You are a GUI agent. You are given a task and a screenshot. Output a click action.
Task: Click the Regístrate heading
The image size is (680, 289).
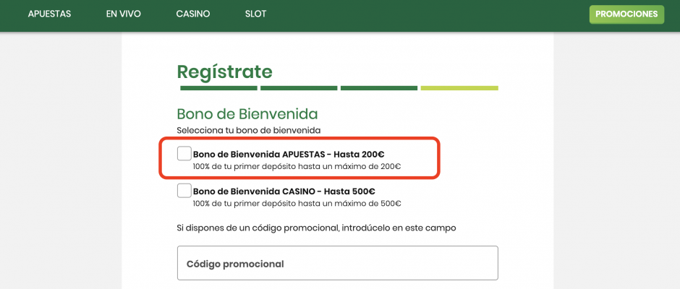click(x=224, y=72)
